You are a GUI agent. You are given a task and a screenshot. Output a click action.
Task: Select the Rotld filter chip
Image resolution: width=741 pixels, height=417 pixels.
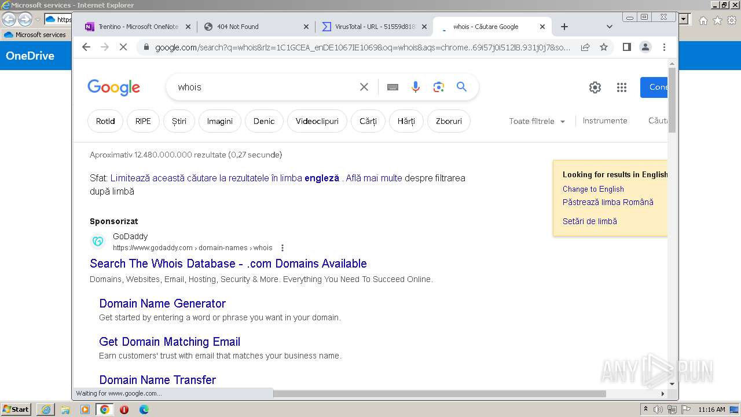(x=105, y=121)
